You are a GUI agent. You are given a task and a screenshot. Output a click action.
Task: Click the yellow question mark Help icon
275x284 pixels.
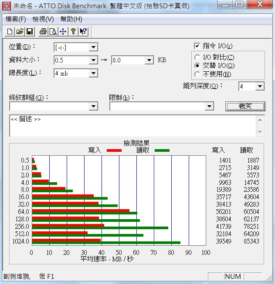[x=73, y=31]
